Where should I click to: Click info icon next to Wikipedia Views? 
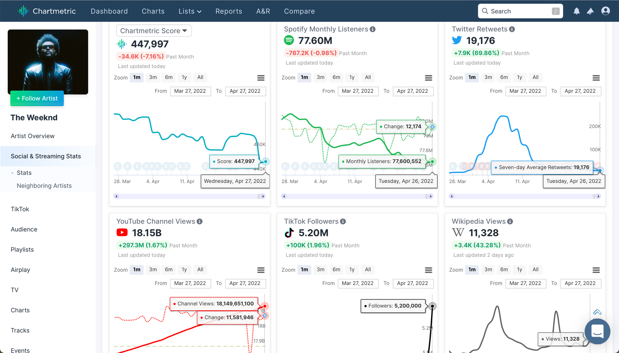[x=510, y=221]
